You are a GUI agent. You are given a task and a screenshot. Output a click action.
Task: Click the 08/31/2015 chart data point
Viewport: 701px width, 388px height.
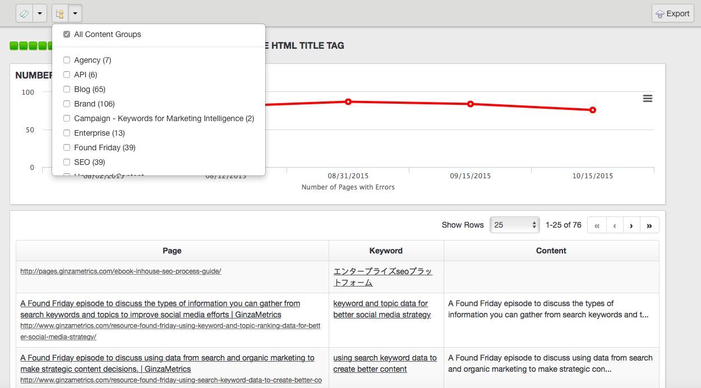pos(348,101)
